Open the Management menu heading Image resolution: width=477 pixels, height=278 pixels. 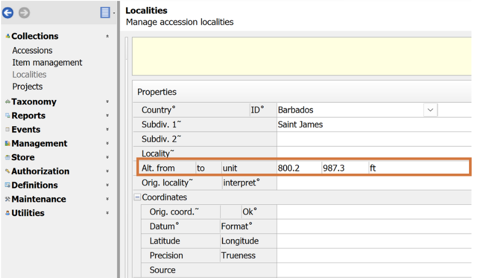(39, 143)
